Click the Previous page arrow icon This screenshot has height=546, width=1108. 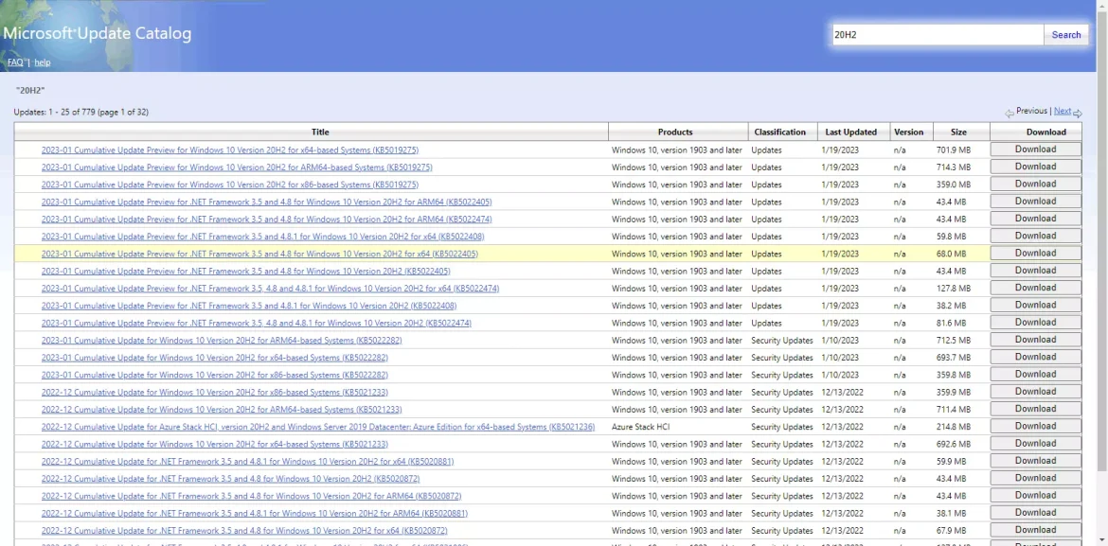(1010, 113)
